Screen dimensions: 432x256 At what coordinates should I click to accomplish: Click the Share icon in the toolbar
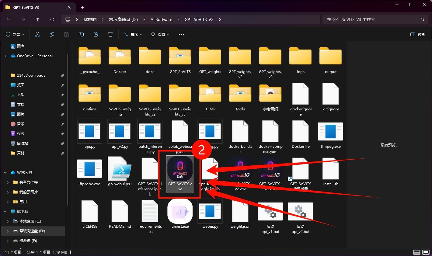(x=96, y=34)
